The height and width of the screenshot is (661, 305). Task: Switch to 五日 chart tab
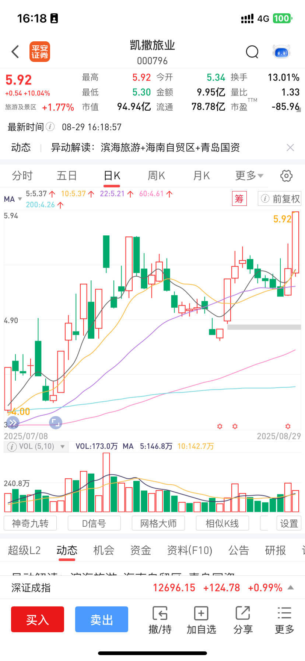coord(67,176)
